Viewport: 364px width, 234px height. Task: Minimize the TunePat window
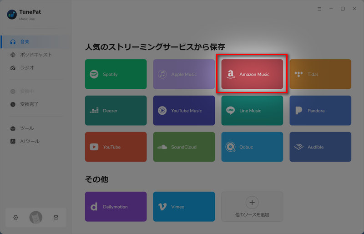pos(331,9)
